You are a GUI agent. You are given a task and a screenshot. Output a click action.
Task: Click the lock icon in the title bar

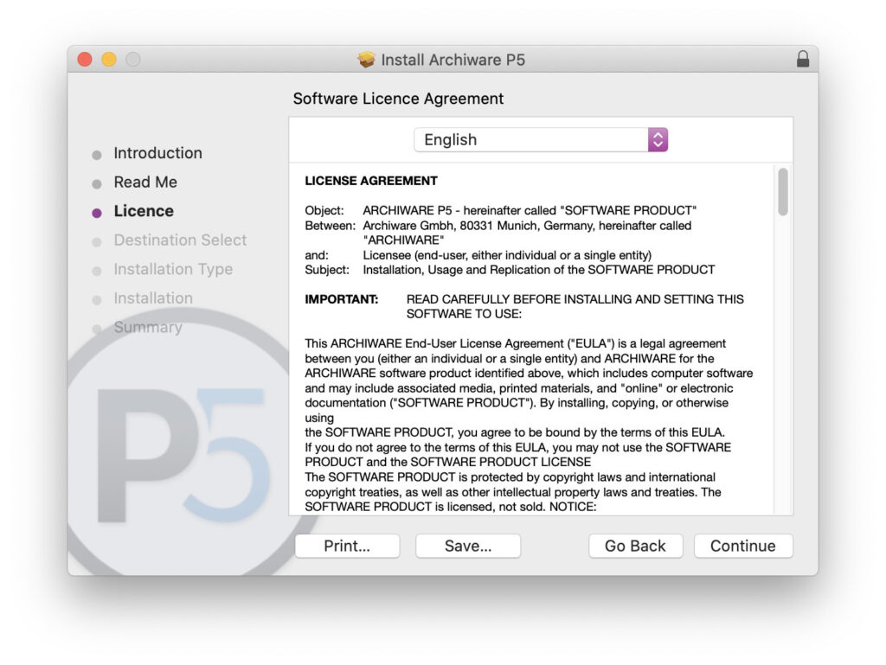[x=802, y=60]
